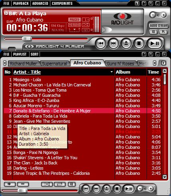The image size is (171, 196).
Task: Toggle repeat in playlist bottom toolbar
Action: (x=60, y=184)
